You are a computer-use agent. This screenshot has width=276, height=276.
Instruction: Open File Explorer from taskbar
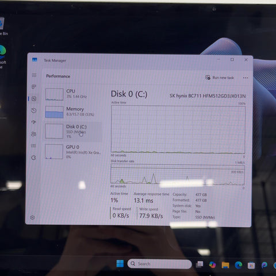[225, 265]
